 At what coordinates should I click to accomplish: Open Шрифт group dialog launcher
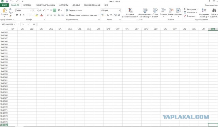[x=45, y=20]
